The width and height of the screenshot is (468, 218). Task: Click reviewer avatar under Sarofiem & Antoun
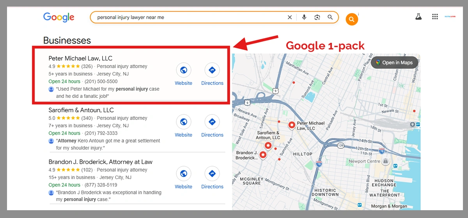point(51,141)
